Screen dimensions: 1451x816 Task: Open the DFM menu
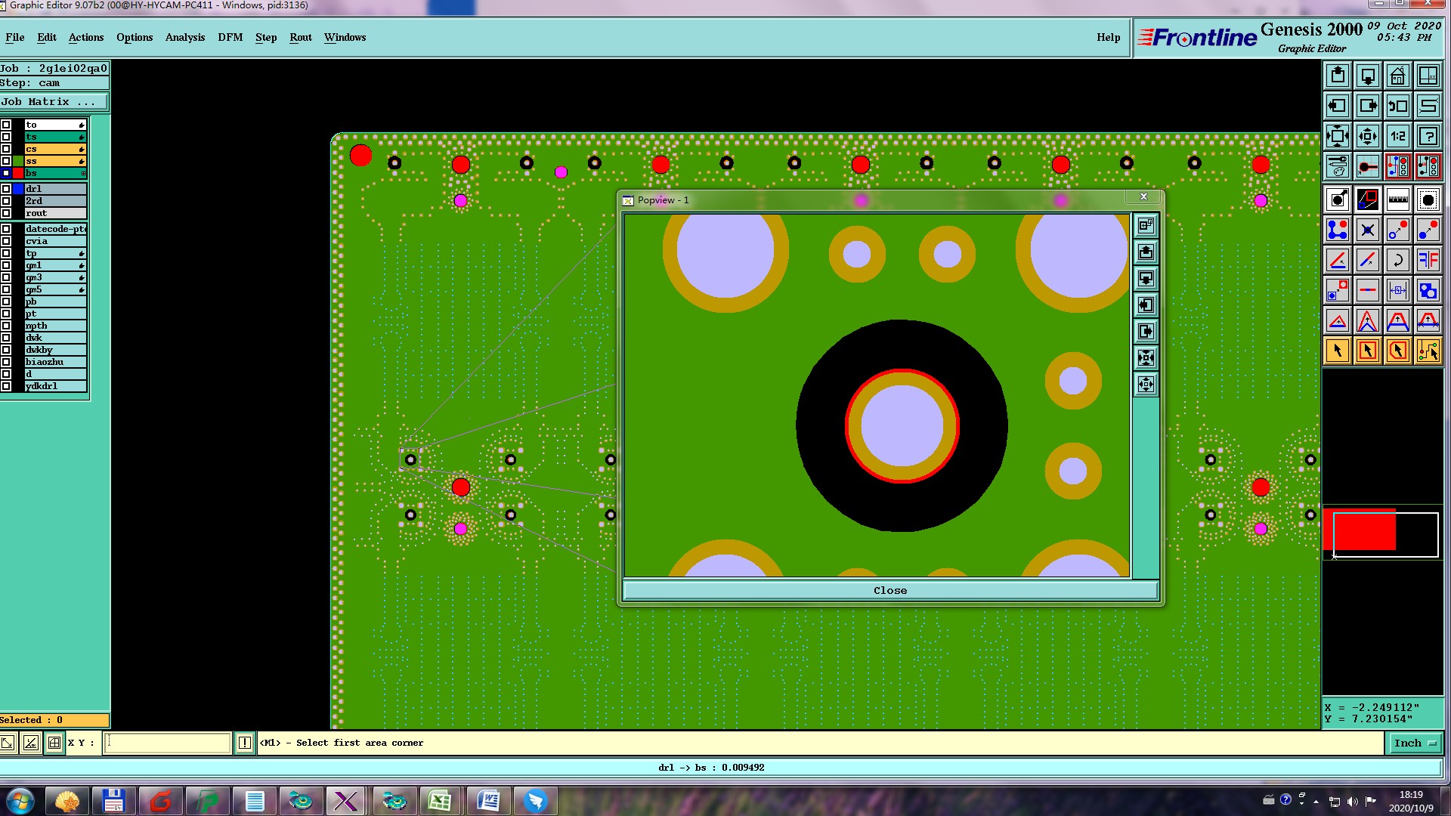click(x=230, y=37)
